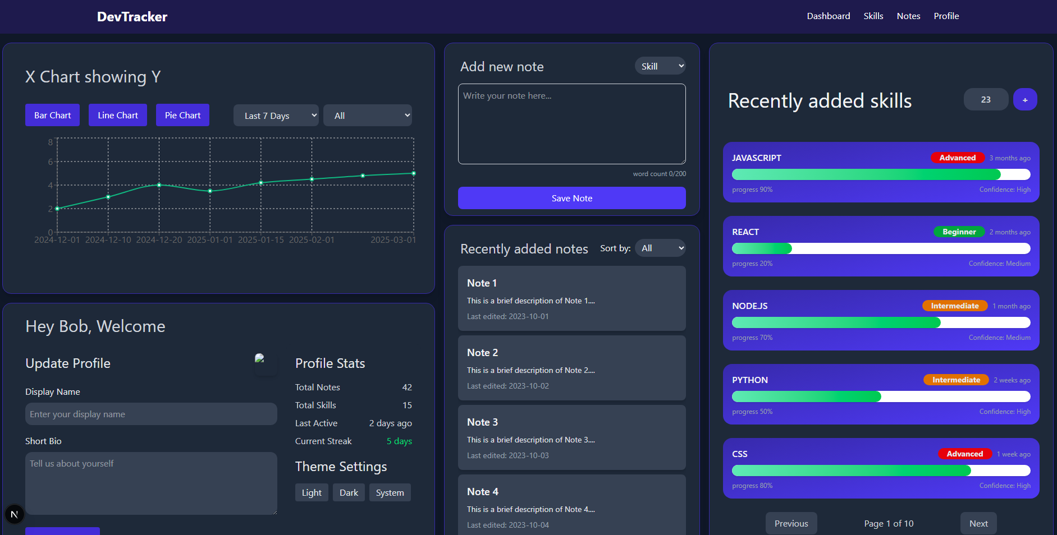Switch to Pie Chart view
1057x535 pixels.
[x=182, y=115]
